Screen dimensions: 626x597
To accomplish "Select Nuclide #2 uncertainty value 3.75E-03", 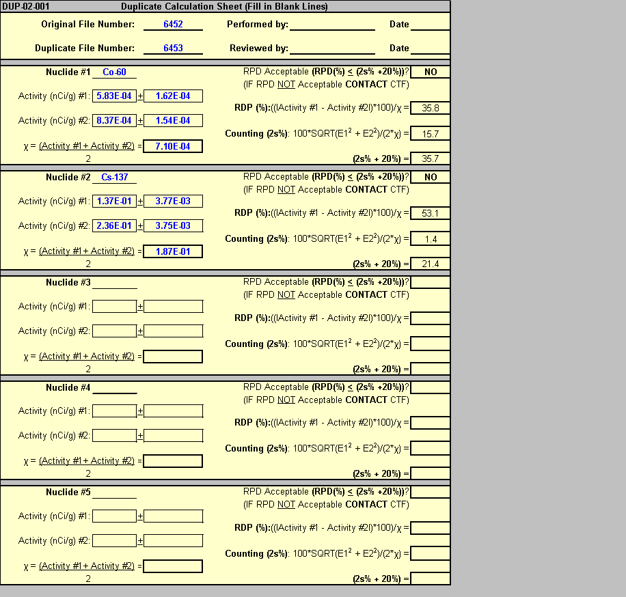I will [x=173, y=225].
